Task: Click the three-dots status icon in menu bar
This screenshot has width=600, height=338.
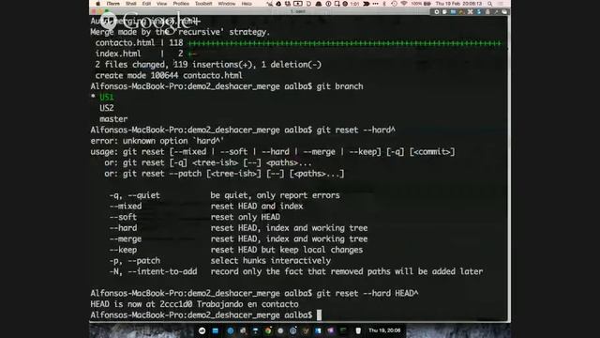Action: click(375, 4)
